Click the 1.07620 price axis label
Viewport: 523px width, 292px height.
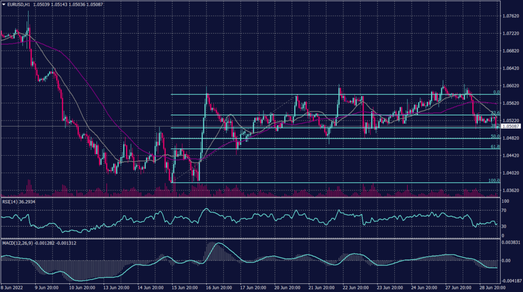(x=511, y=16)
